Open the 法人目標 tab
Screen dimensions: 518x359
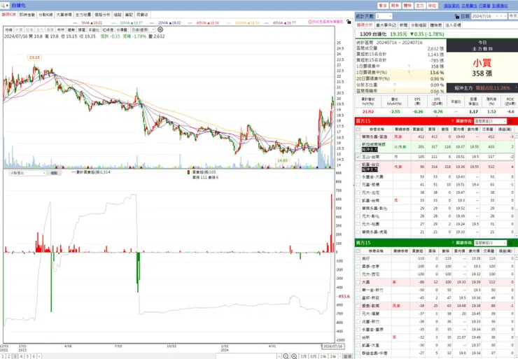coord(454,25)
